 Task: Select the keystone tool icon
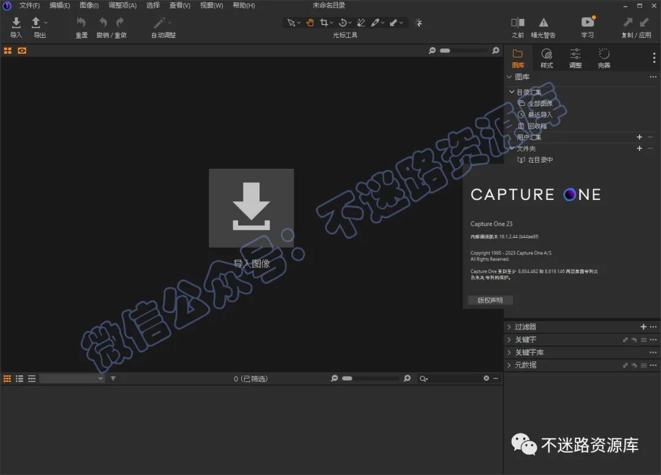361,23
